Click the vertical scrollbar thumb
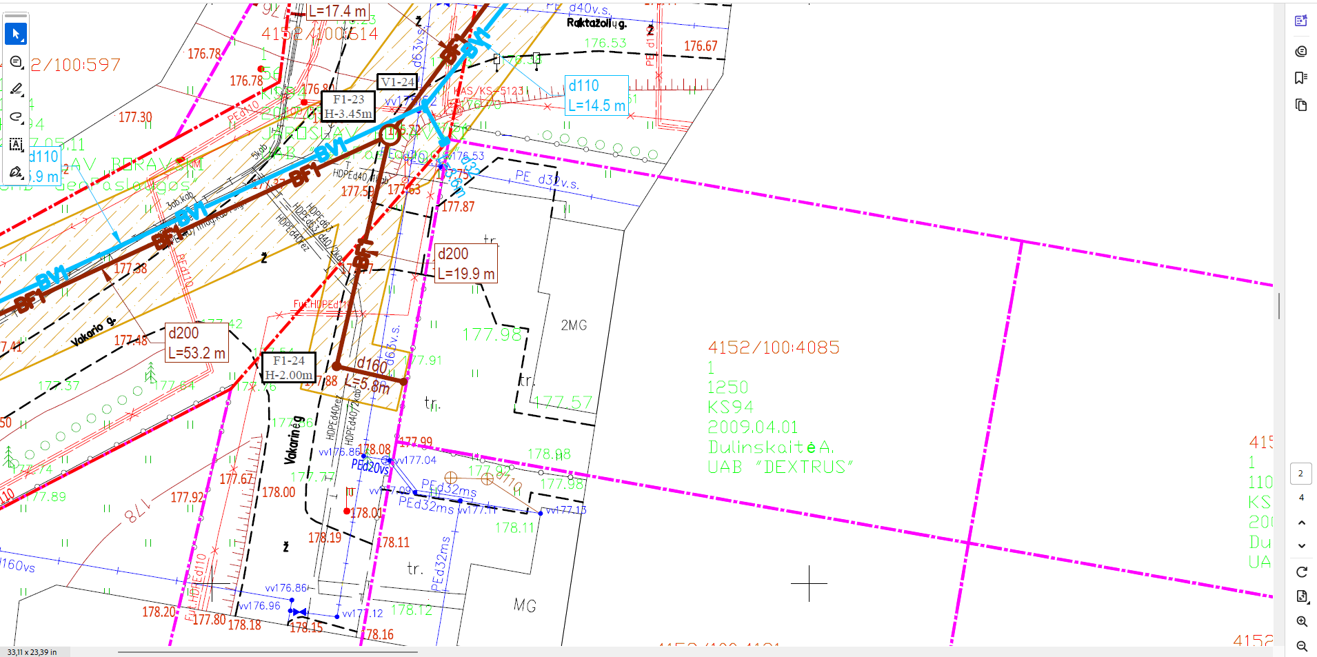The image size is (1317, 657). [1279, 306]
